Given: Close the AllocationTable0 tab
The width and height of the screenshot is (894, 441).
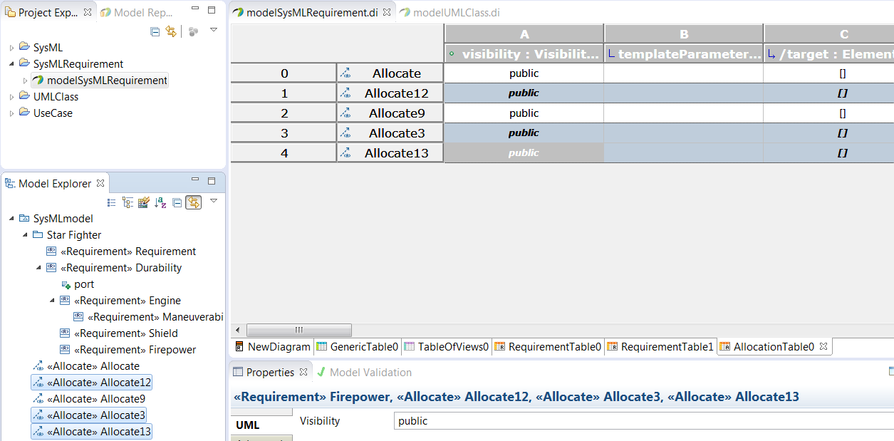Looking at the screenshot, I should [823, 347].
